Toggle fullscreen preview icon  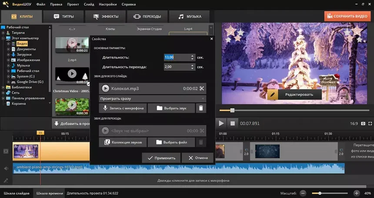point(370,123)
